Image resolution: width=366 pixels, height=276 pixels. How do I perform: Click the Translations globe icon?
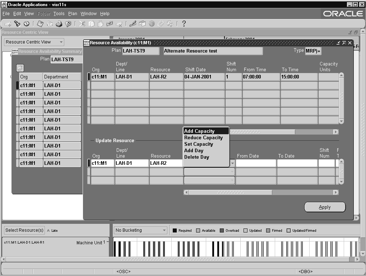click(x=152, y=24)
